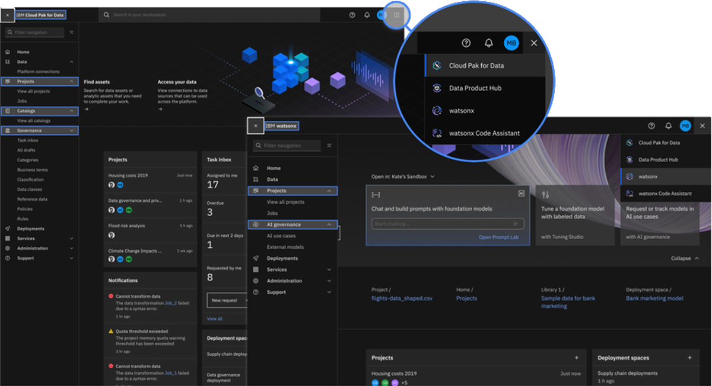Add a new deployment space with the plus icon
Viewport: 712px width, 386px height.
click(689, 358)
